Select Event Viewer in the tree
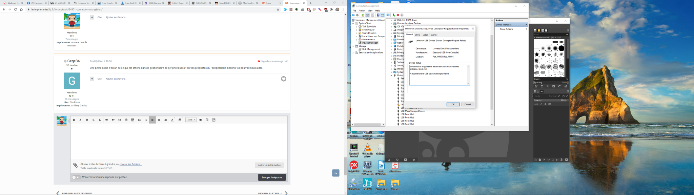This screenshot has height=195, width=694. (368, 30)
